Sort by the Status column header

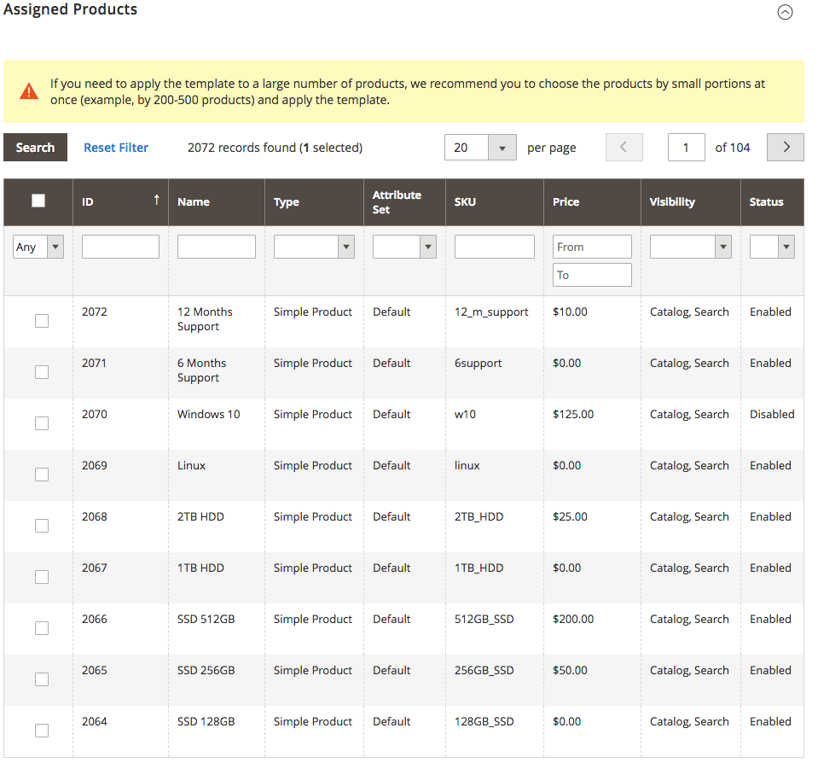772,202
